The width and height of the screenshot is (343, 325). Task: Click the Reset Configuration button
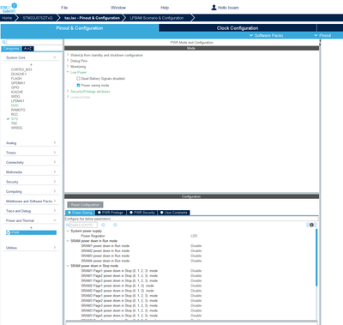pos(85,205)
